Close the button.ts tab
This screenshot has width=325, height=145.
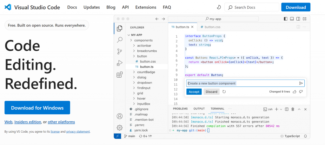(192, 27)
